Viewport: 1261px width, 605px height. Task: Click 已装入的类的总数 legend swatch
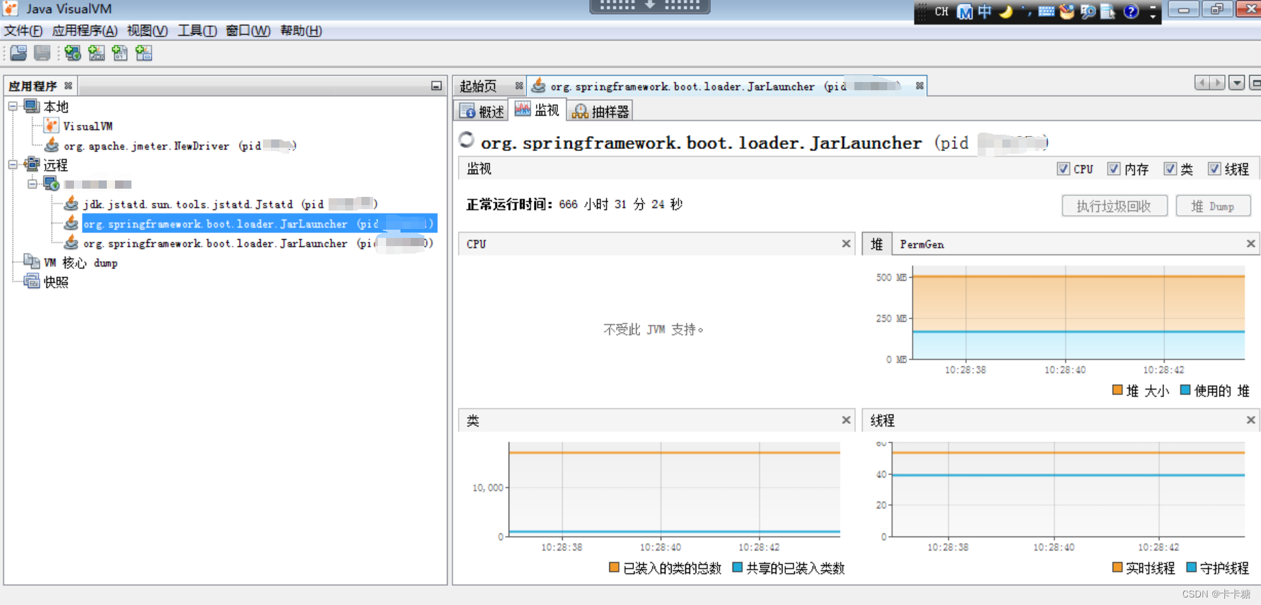coord(614,567)
